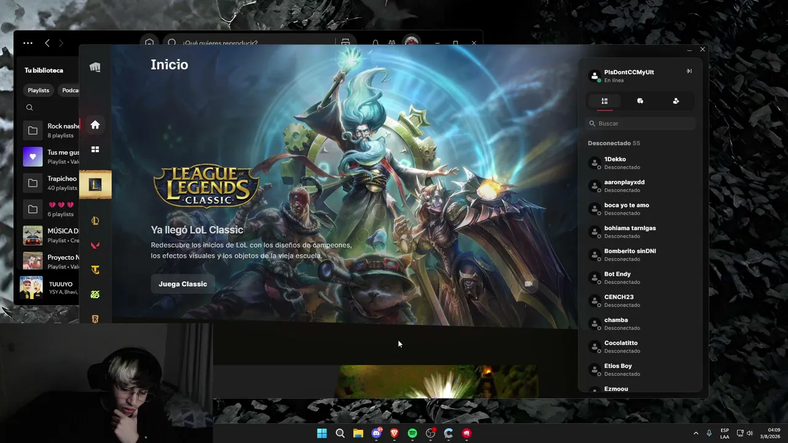This screenshot has height=443, width=788.
Task: Open Spotify three-dot menu
Action: (x=28, y=43)
